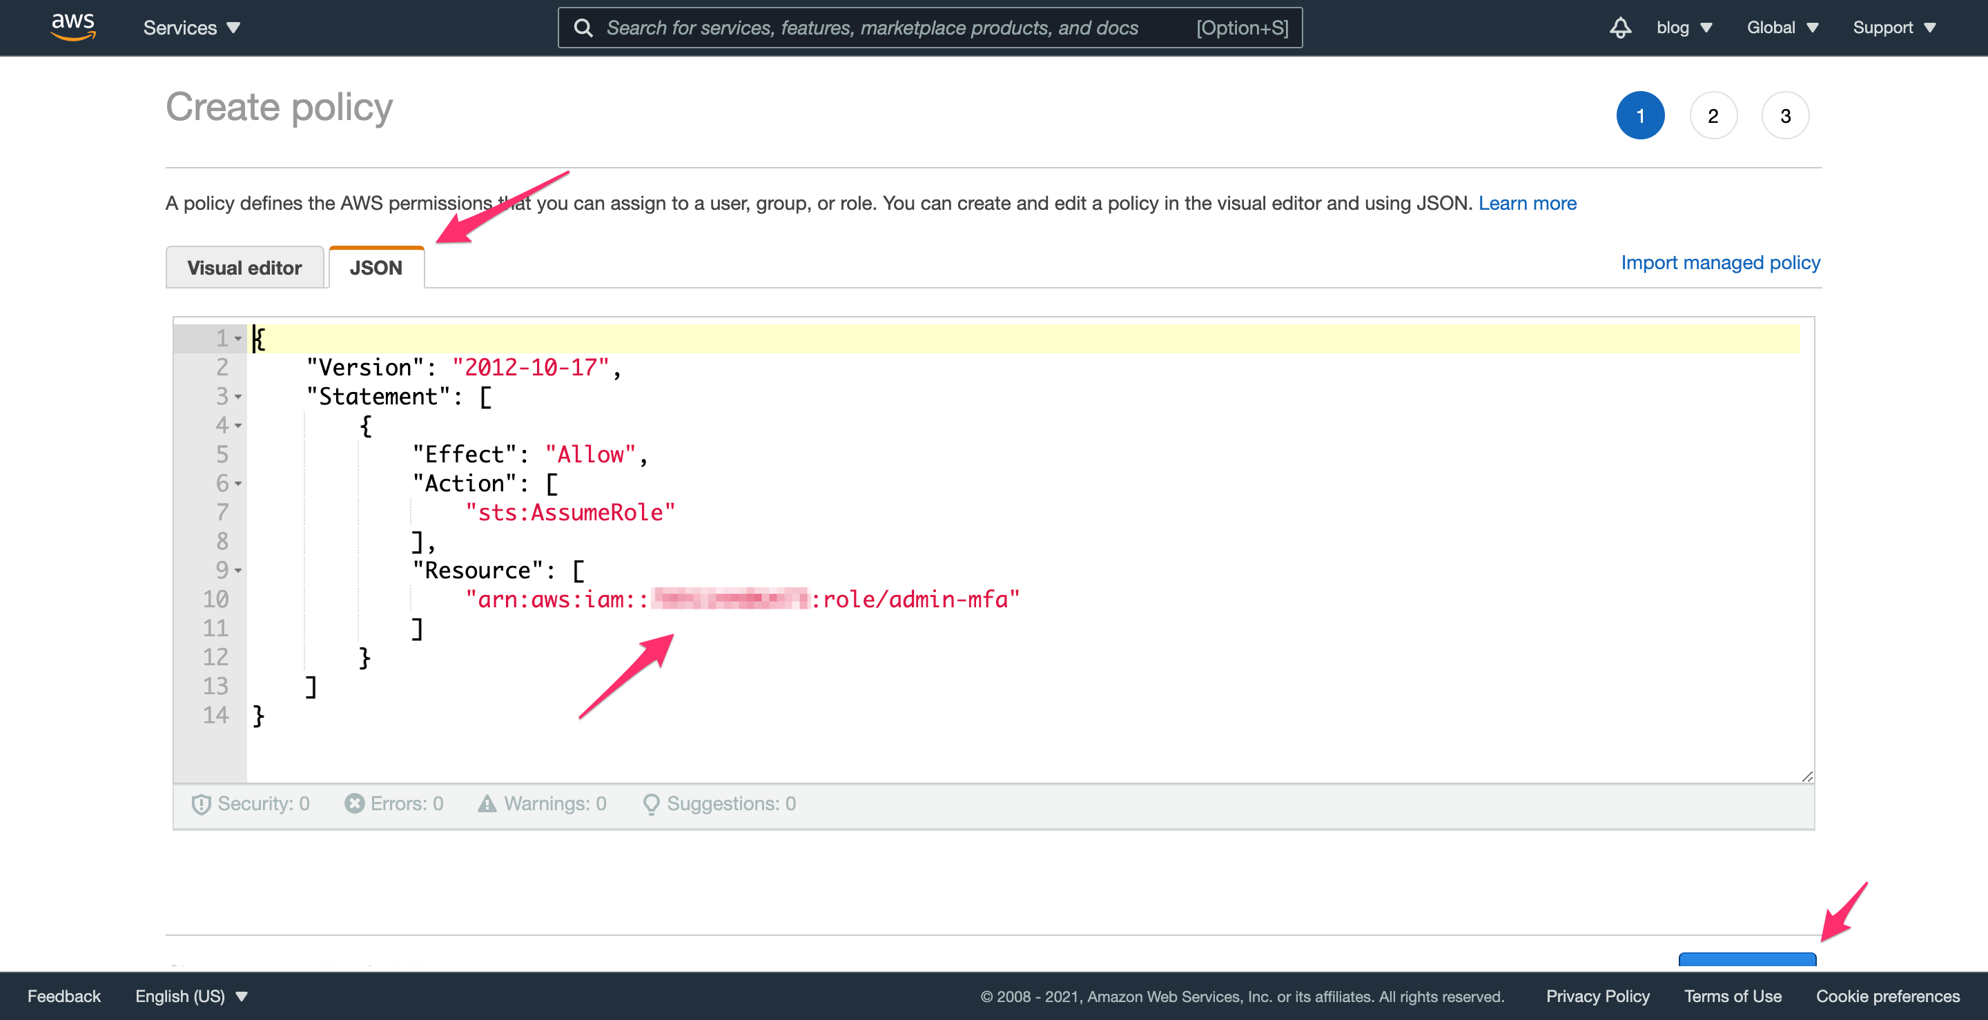This screenshot has height=1020, width=1988.
Task: Click the "Action" key on line 6
Action: click(x=465, y=484)
